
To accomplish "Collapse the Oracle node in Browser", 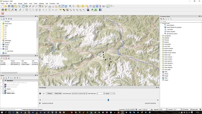I will (1, 49).
